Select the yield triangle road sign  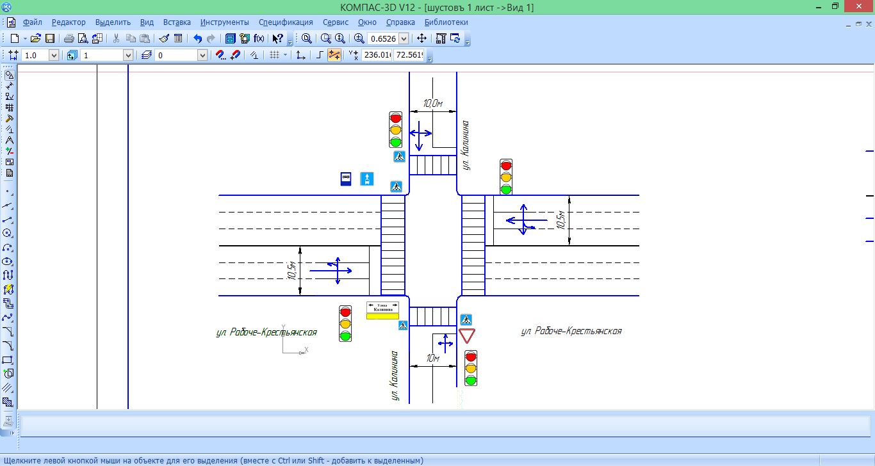(467, 336)
